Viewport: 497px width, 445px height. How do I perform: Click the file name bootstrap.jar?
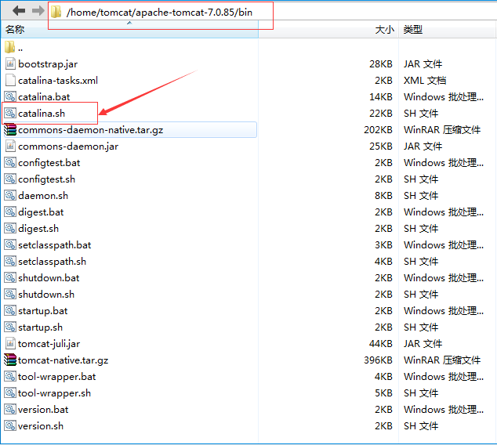[48, 64]
